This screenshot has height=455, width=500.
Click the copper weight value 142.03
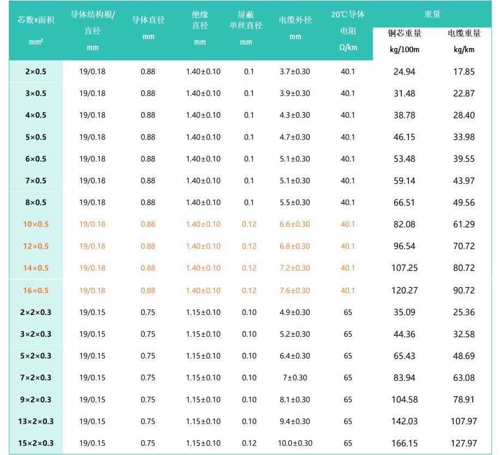[405, 421]
